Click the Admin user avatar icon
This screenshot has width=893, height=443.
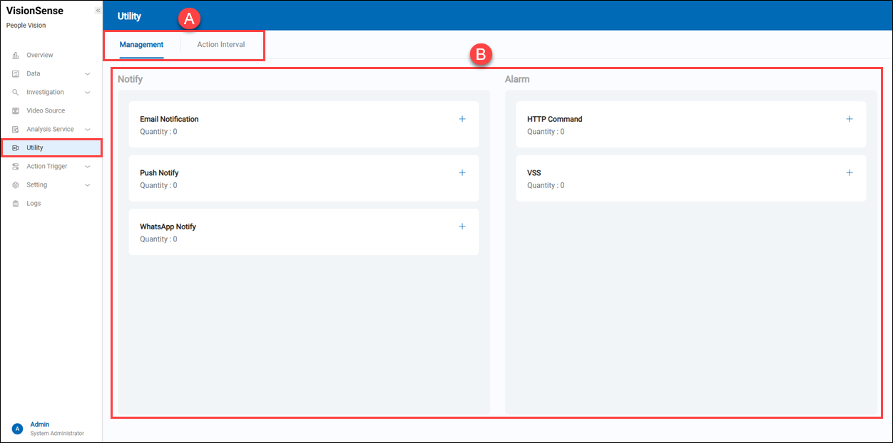[x=17, y=429]
